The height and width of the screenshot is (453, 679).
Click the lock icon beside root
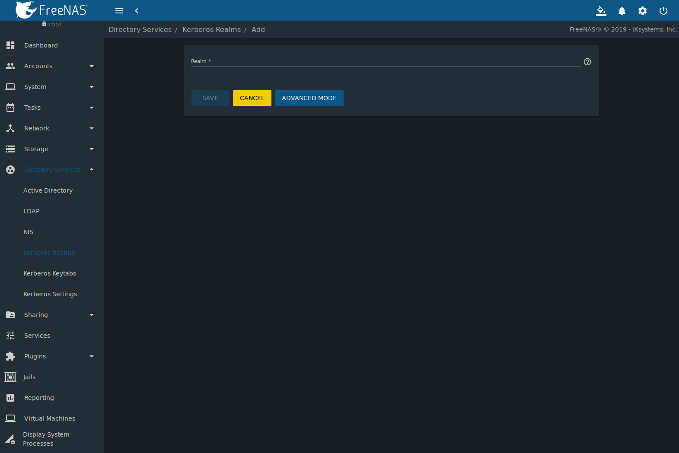(x=44, y=24)
